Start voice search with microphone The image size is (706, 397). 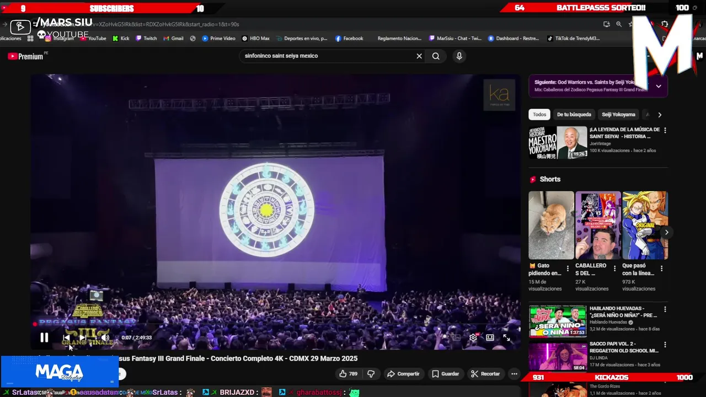coord(459,56)
